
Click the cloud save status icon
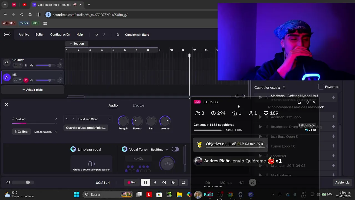pos(118,35)
